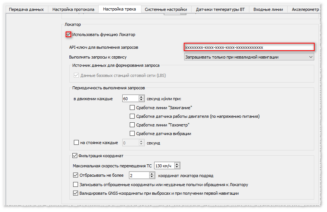327x212 pixels.
Task: Toggle "Фильтрация координат" checkbox
Action: 74,155
